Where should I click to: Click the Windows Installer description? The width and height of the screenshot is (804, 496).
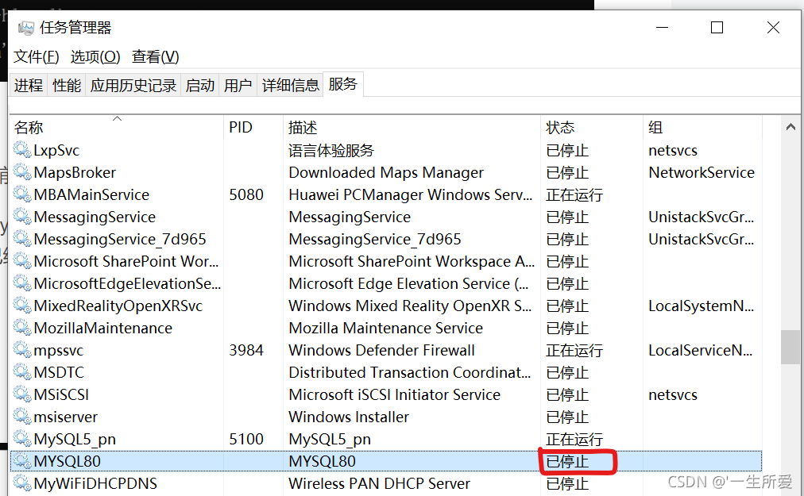[349, 417]
